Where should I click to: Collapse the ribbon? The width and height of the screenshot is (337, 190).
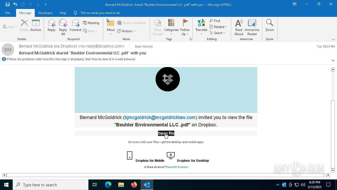[x=333, y=39]
